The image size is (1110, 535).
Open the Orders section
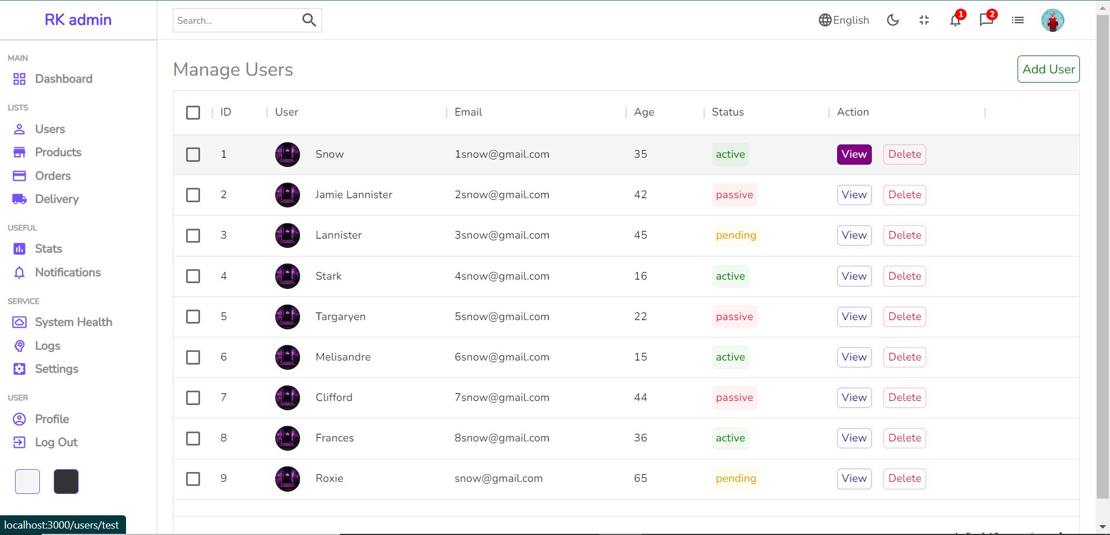coord(53,176)
